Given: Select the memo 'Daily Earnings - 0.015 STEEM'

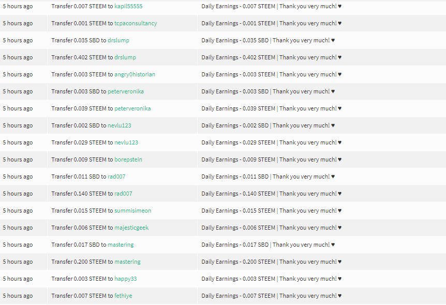Looking at the screenshot, I should tap(239, 211).
